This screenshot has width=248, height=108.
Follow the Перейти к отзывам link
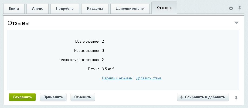pyautogui.click(x=117, y=78)
